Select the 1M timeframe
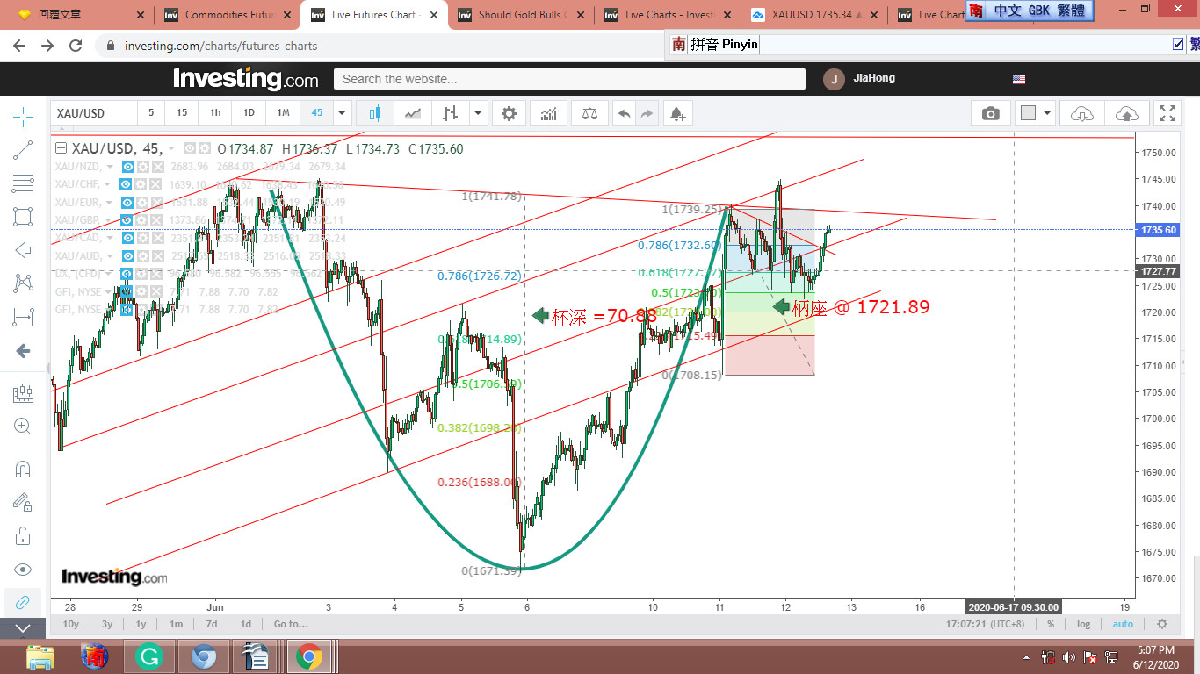Viewport: 1200px width, 674px height. pyautogui.click(x=283, y=113)
